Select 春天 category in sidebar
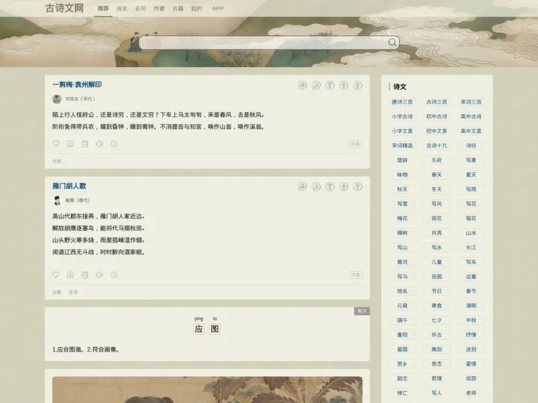538x403 pixels. pyautogui.click(x=436, y=175)
